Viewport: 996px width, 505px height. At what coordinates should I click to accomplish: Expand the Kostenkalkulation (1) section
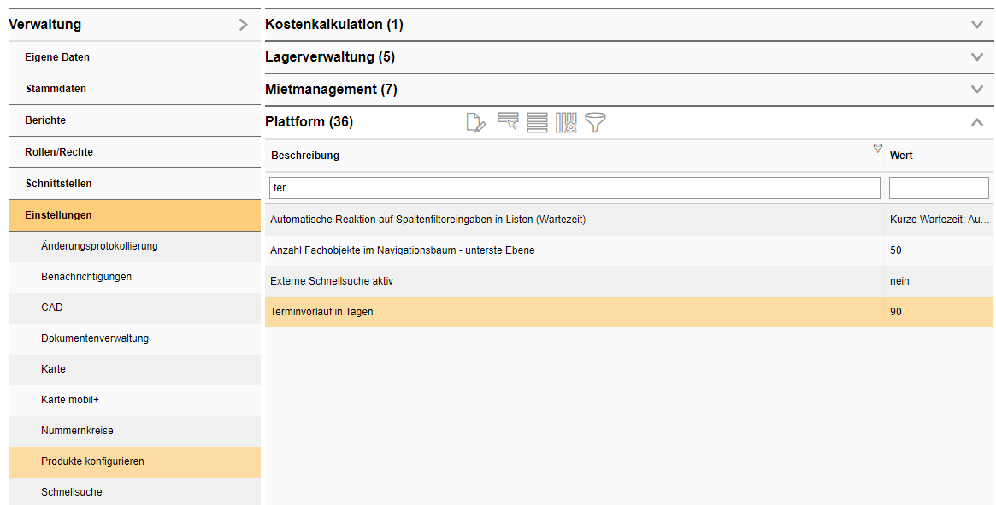(x=975, y=24)
